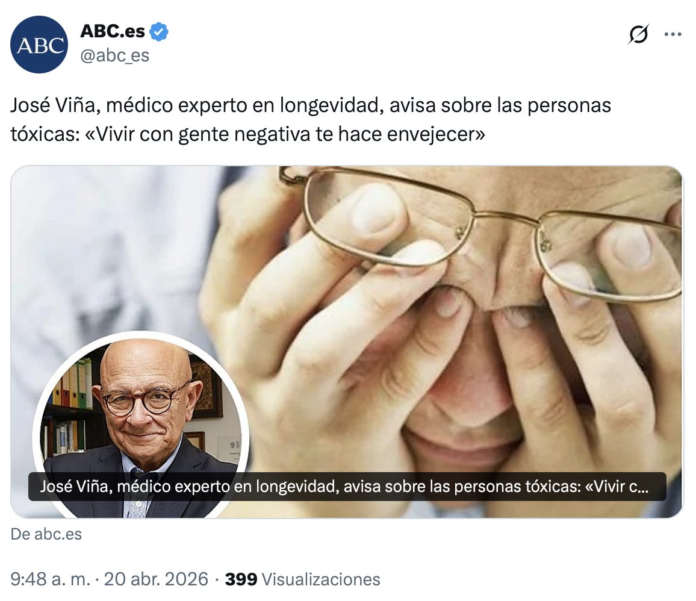Screen dimensions: 696x601
Task: Click the bold 399 view count
Action: tap(241, 579)
